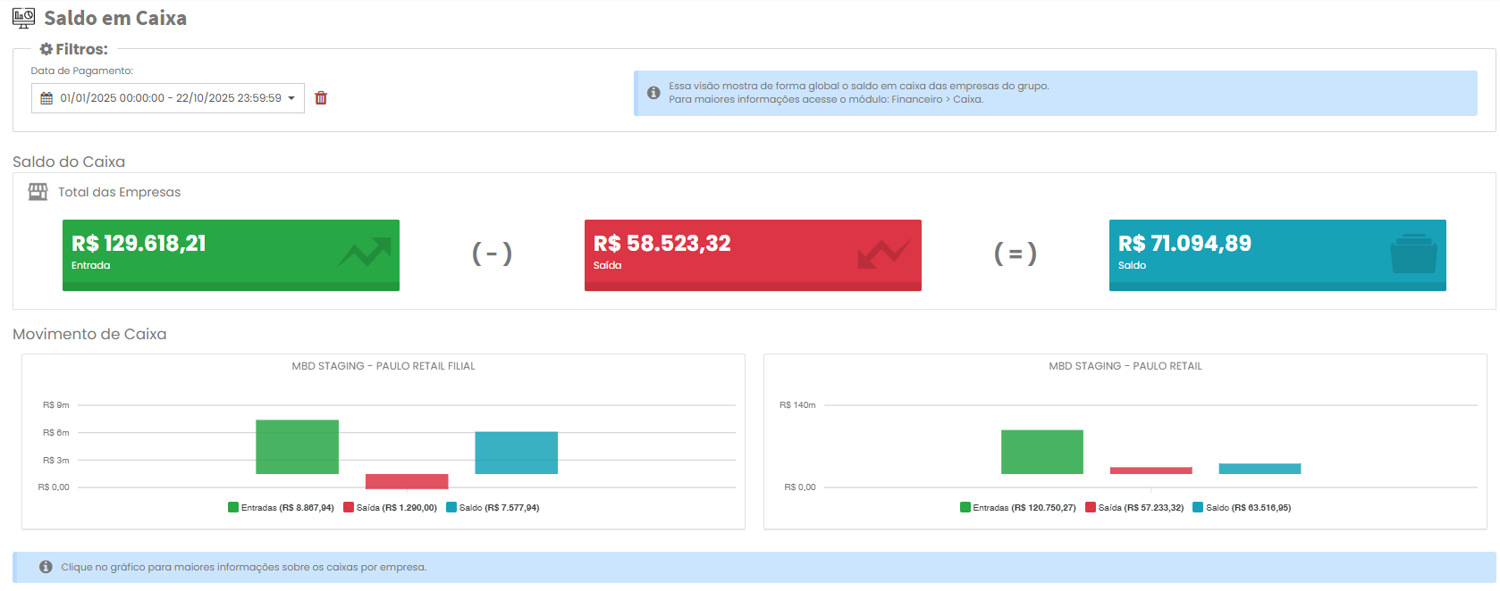This screenshot has height=591, width=1500.
Task: Toggle Entradas legend in PAULO RETAIL FILIAL chart
Action: pyautogui.click(x=281, y=508)
